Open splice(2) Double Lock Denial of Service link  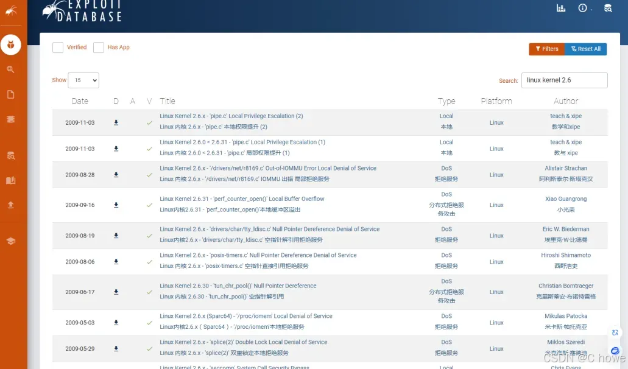click(x=243, y=342)
